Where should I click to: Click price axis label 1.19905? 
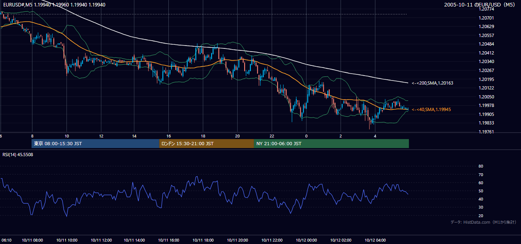(486, 114)
